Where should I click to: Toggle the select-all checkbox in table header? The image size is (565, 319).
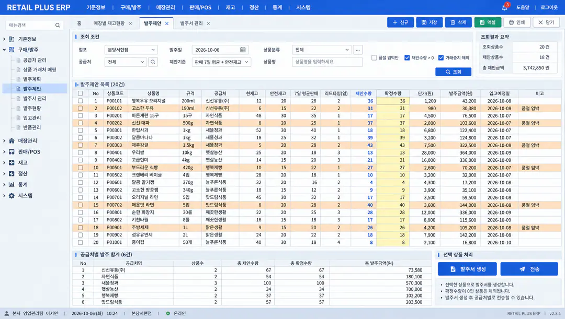pyautogui.click(x=81, y=93)
